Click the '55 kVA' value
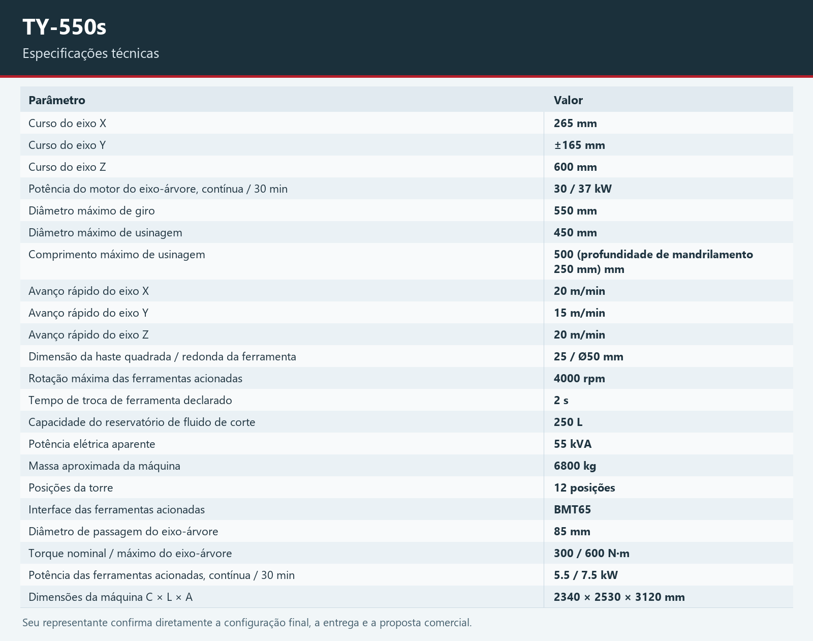 point(573,444)
